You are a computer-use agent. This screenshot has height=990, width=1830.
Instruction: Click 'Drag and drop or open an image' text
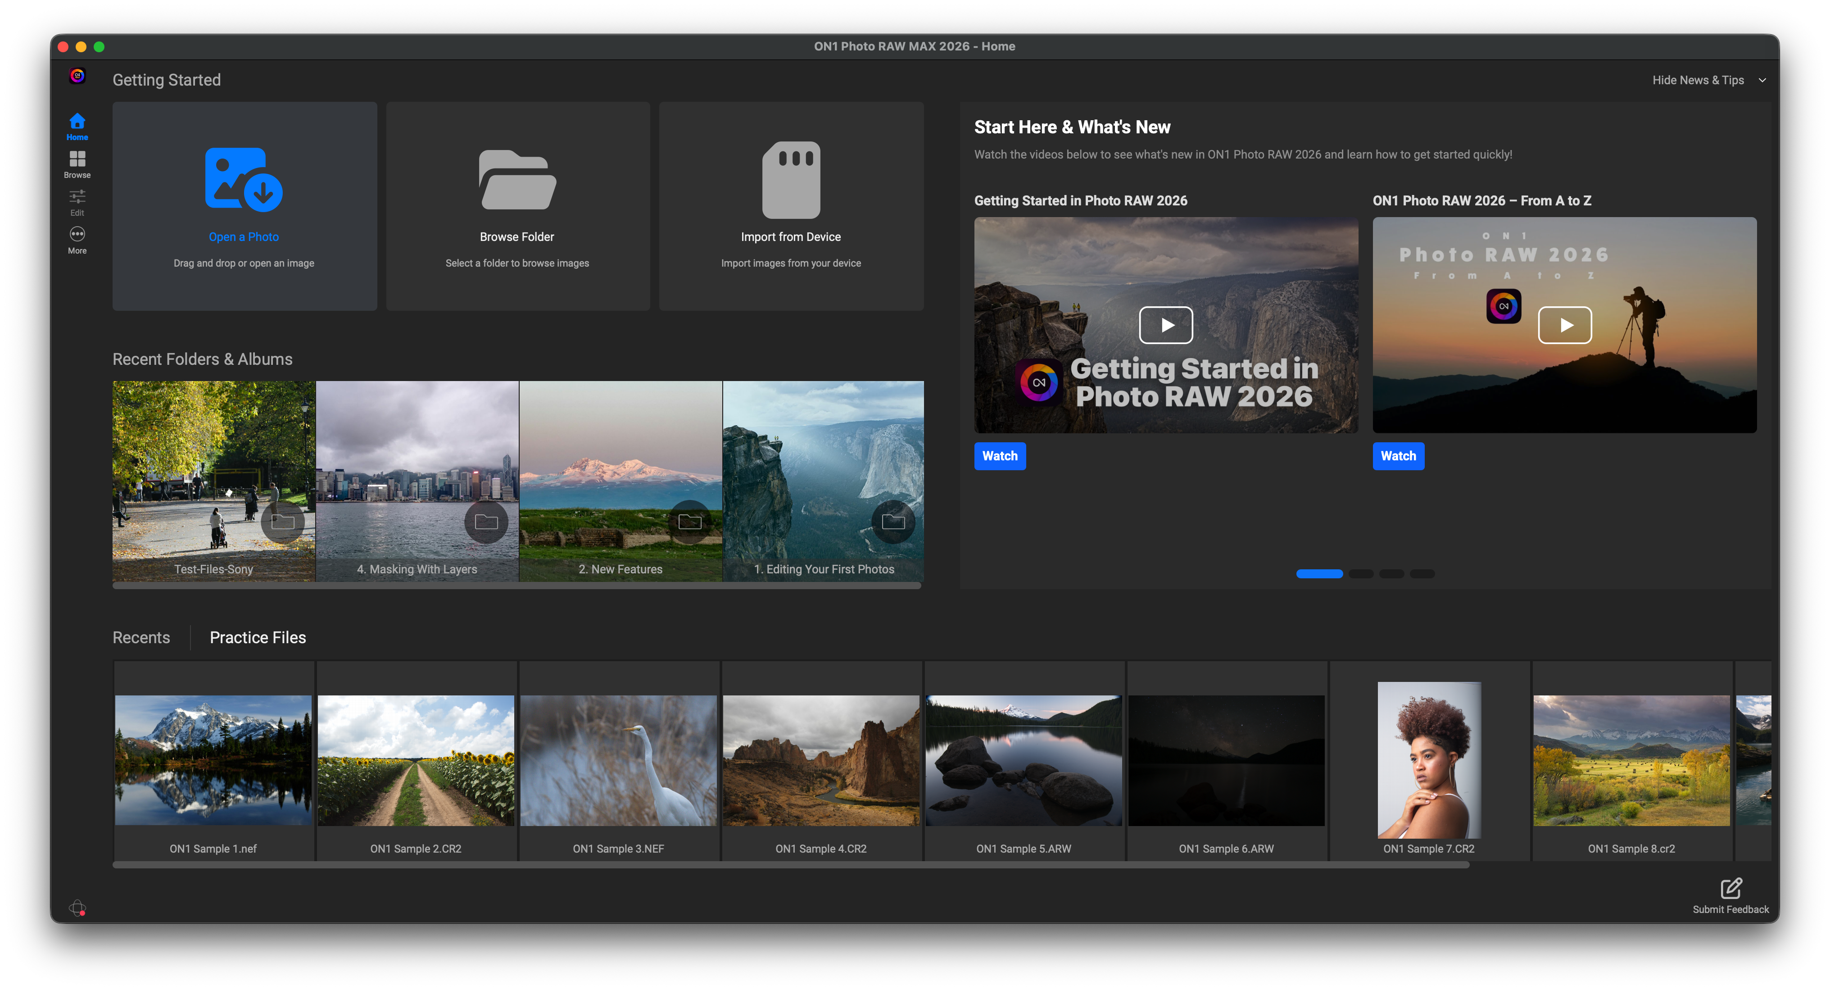[x=244, y=263]
